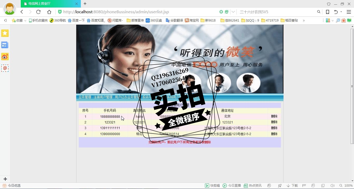Toggle IE compatibility mode icon

pos(313,186)
